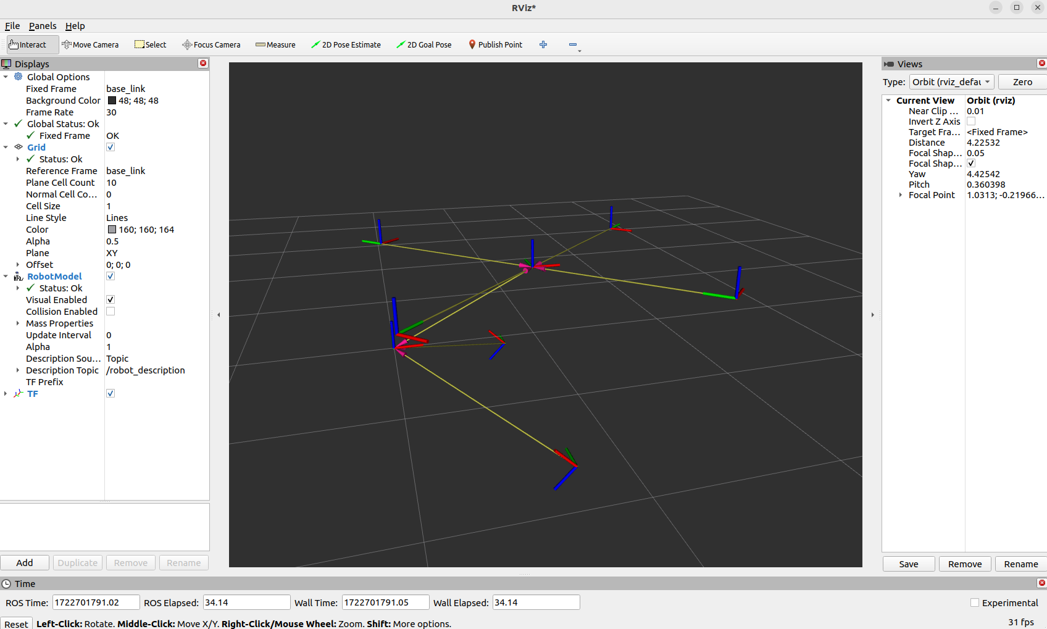Viewport: 1047px width, 629px height.
Task: Open the view Type dropdown
Action: pos(951,82)
